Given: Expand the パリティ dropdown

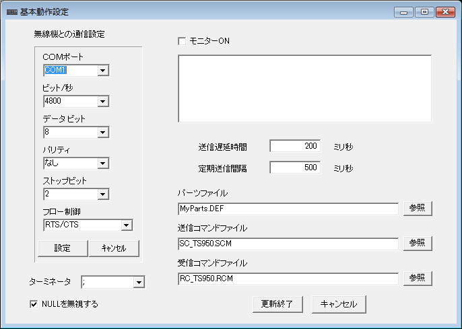Looking at the screenshot, I should [x=102, y=163].
